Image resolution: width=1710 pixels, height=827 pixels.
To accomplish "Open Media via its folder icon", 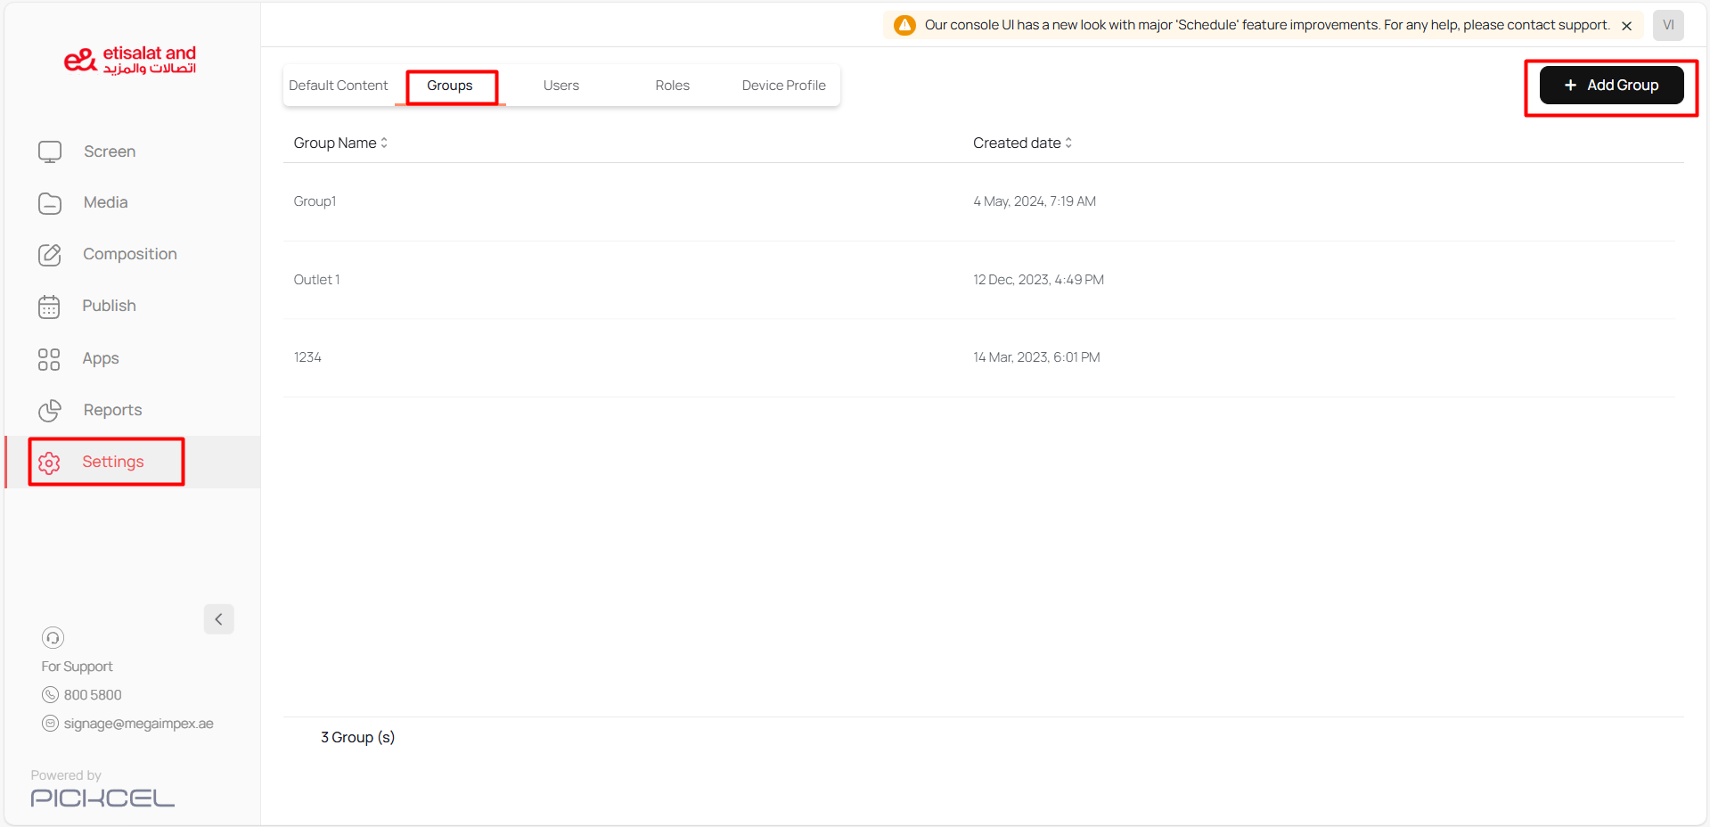I will pos(50,203).
